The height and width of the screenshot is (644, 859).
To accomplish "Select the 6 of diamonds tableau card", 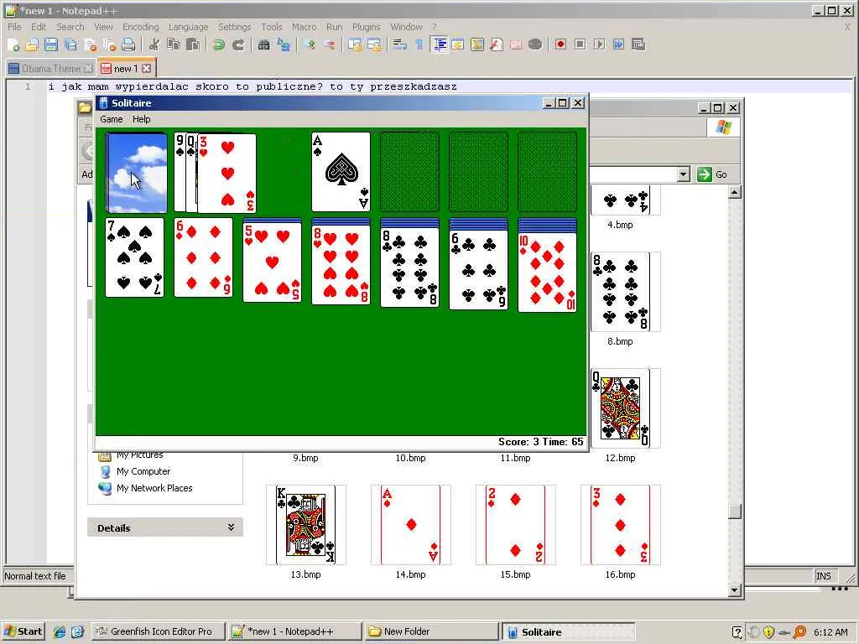I will [203, 257].
